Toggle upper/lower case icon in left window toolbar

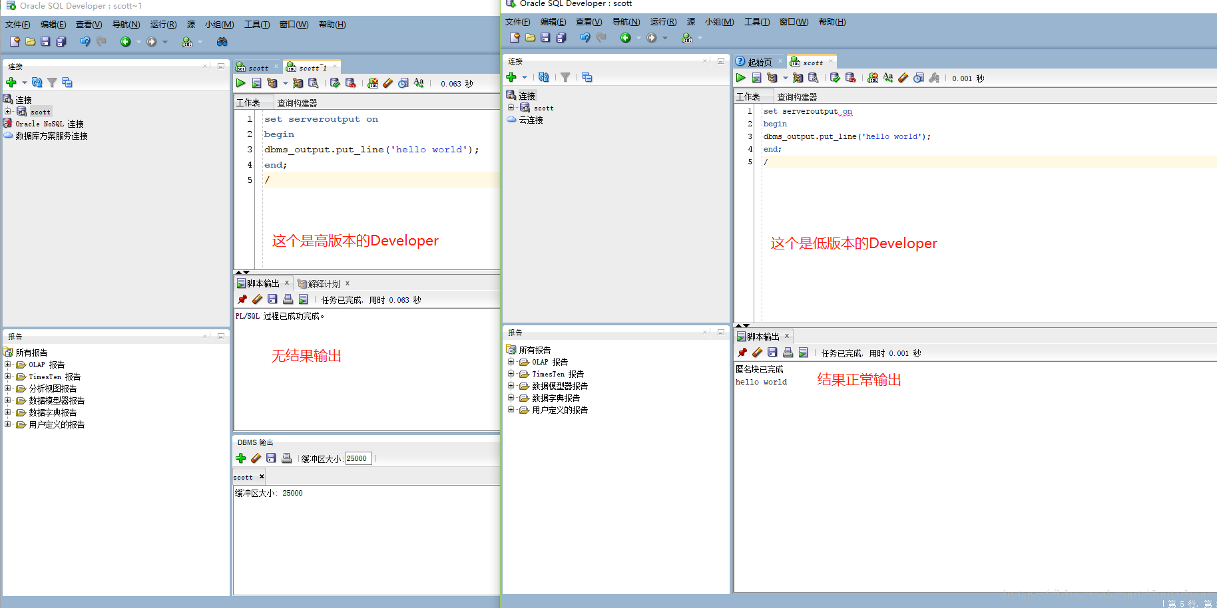pos(419,83)
